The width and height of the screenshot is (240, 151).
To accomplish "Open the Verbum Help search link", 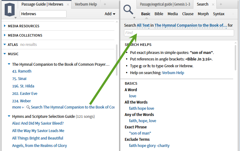I will tap(173, 73).
